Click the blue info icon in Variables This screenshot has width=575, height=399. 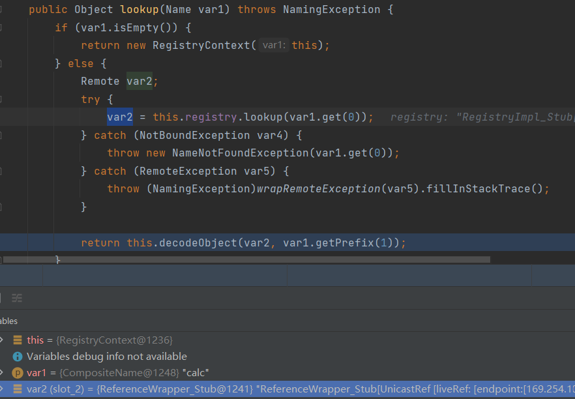point(18,357)
